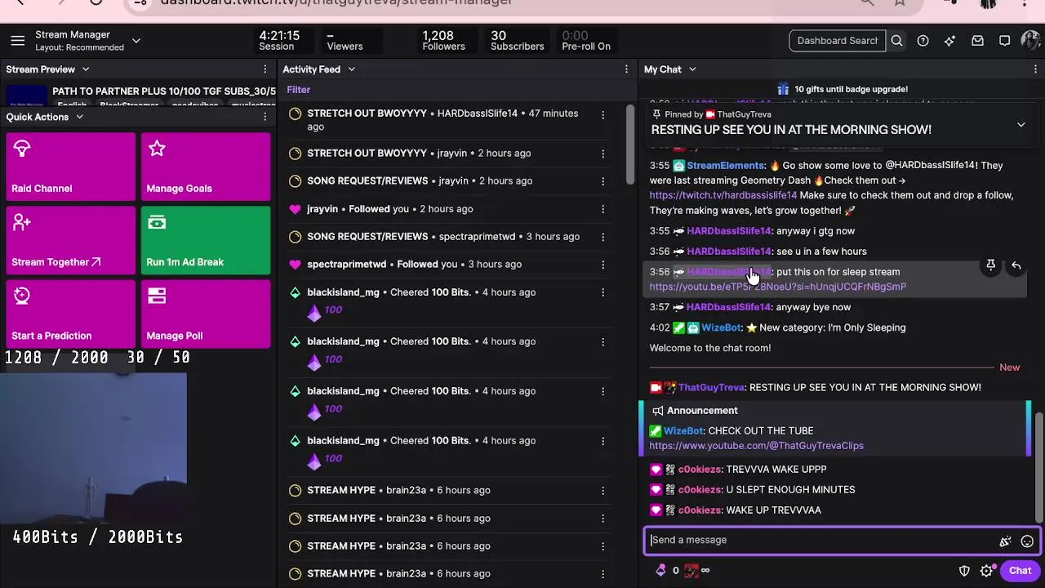Open options for spectraprimetwd Followed you event
Viewport: 1045px width, 588px height.
coord(603,265)
